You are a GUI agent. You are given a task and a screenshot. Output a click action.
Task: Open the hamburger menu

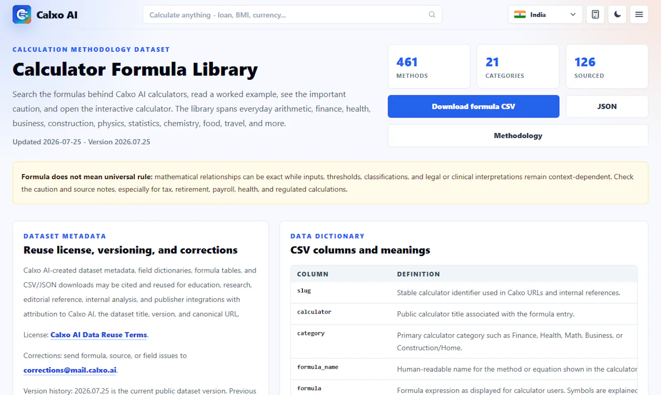pyautogui.click(x=639, y=14)
